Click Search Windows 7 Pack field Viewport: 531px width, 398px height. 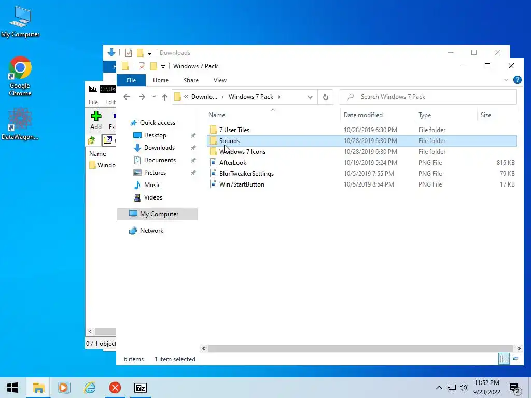pos(428,97)
